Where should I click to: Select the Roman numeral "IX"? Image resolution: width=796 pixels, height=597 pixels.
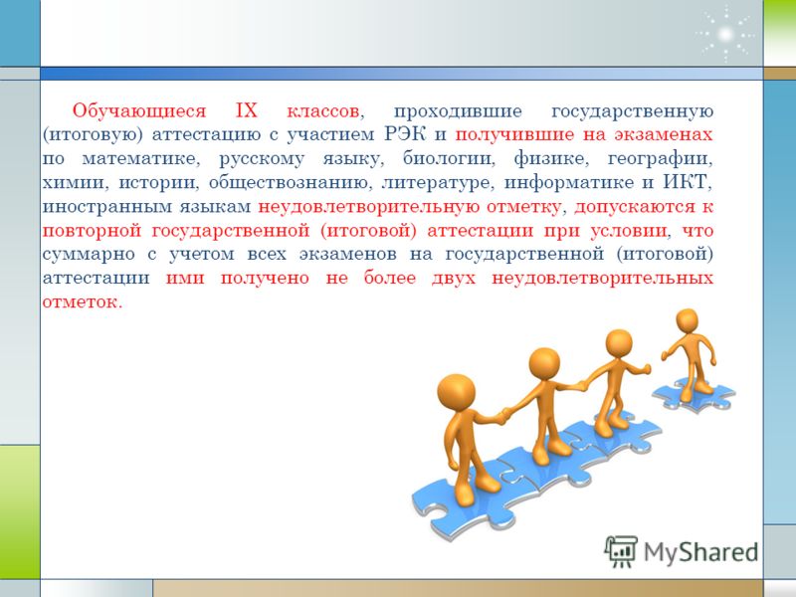247,110
